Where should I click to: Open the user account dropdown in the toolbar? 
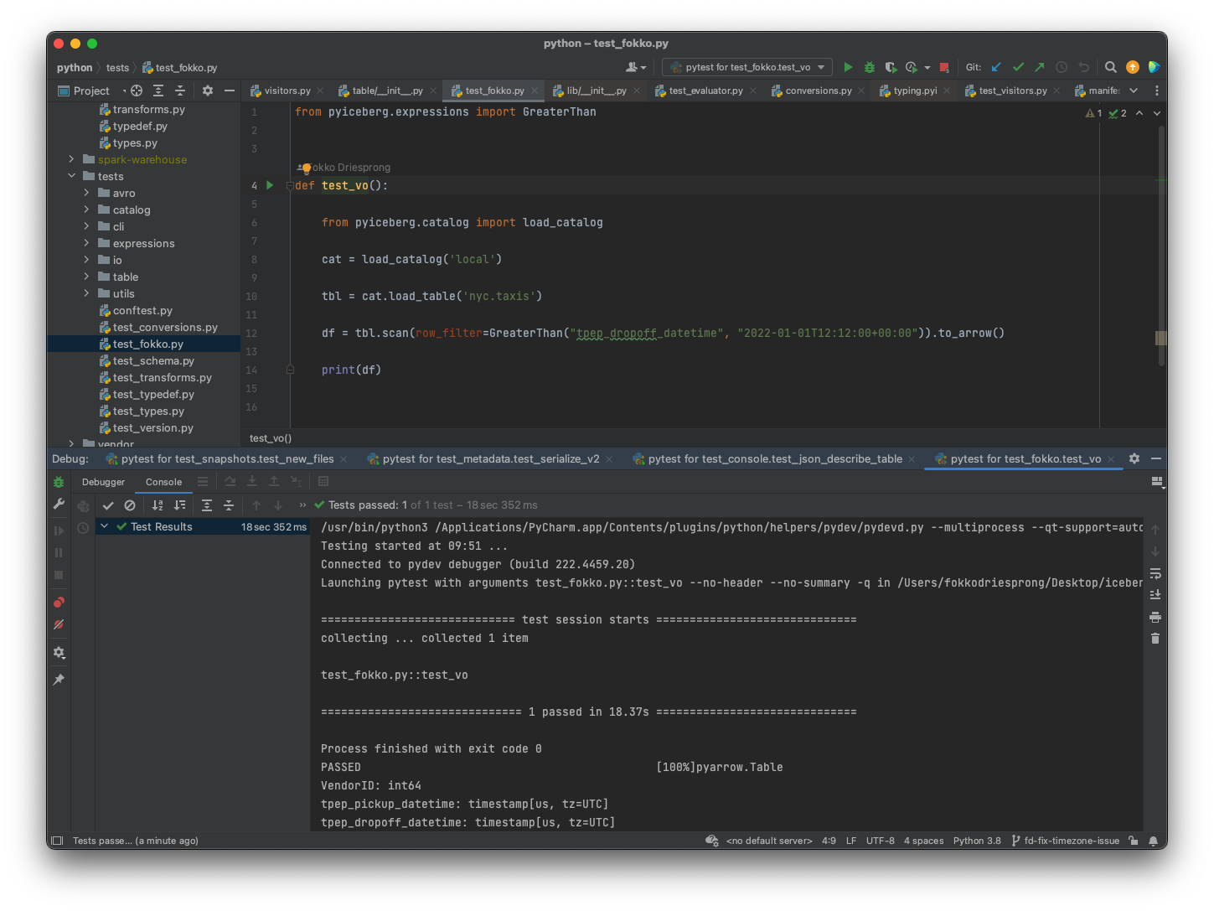(636, 67)
